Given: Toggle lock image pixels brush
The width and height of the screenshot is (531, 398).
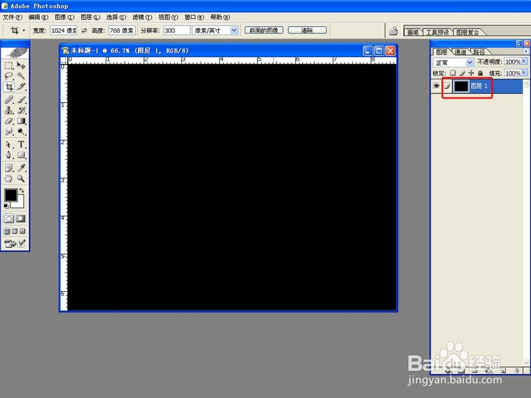Looking at the screenshot, I should tap(462, 73).
